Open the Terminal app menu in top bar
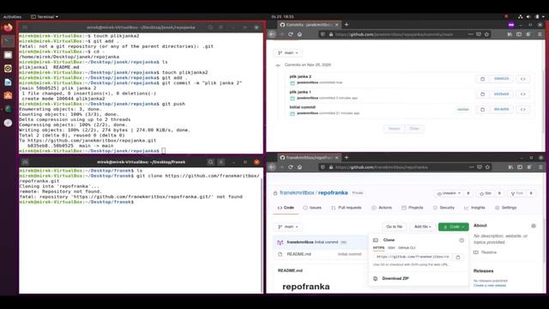This screenshot has height=309, width=549. [x=45, y=16]
